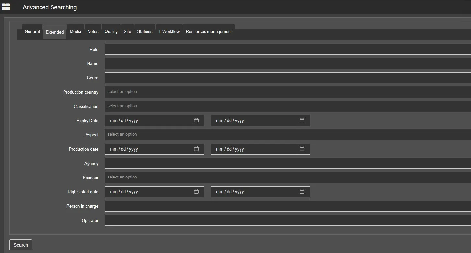The height and width of the screenshot is (253, 471).
Task: Open the Aspect select option list
Action: (287, 135)
